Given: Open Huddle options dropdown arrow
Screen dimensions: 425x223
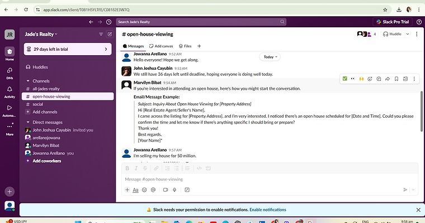Looking at the screenshot, I should 407,34.
